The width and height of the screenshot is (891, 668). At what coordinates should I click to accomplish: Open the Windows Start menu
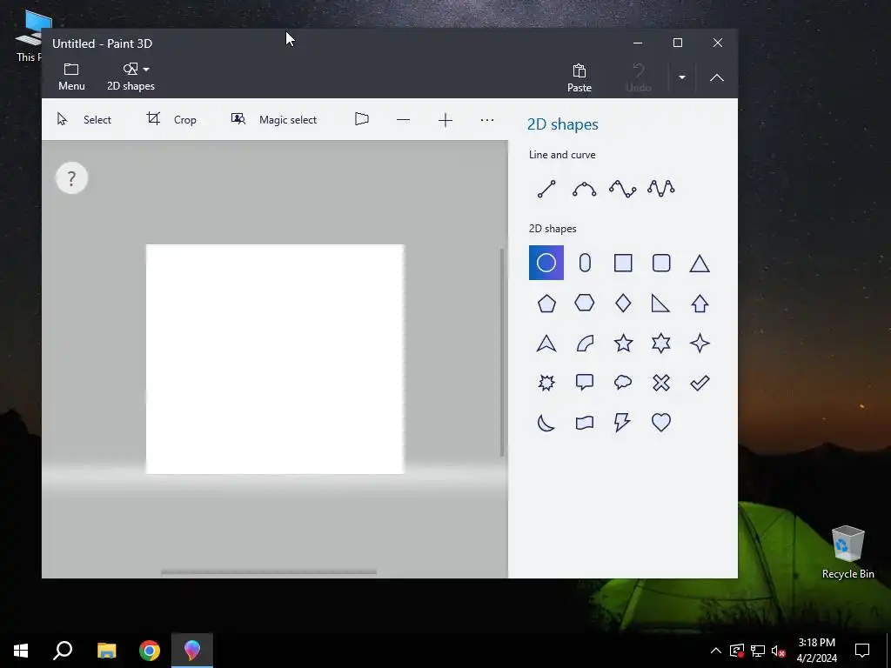point(21,651)
